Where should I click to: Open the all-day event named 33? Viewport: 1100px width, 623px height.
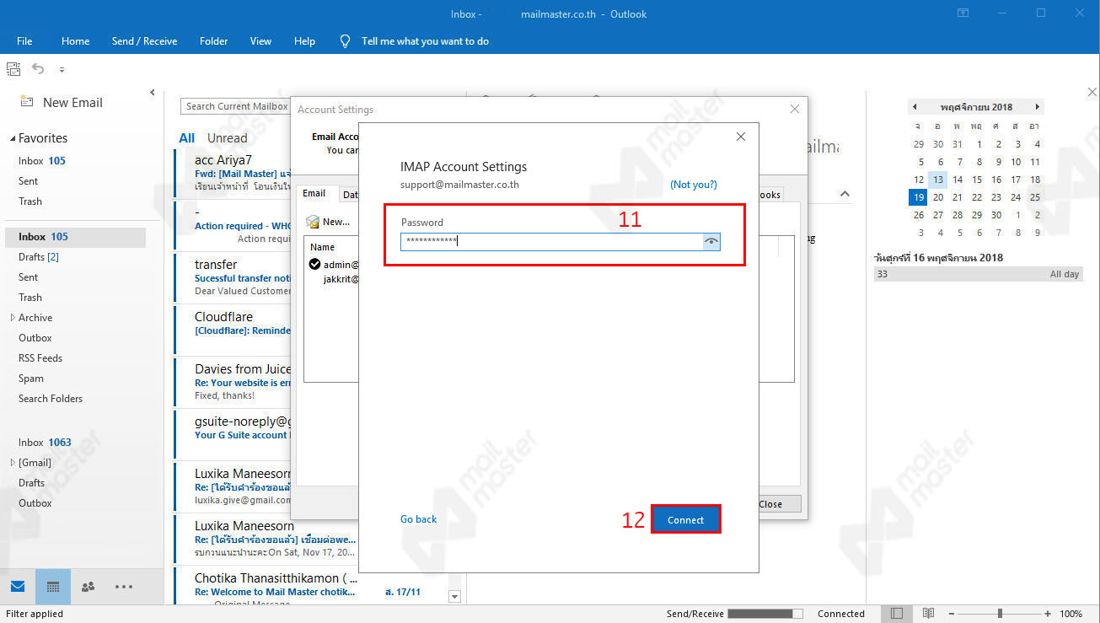click(978, 274)
